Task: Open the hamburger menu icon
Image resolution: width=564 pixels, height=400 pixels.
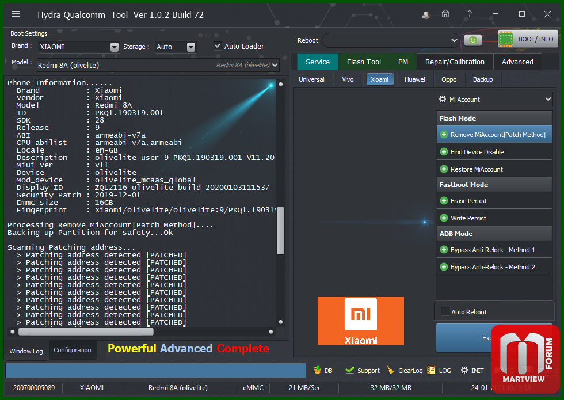Action: click(x=16, y=14)
